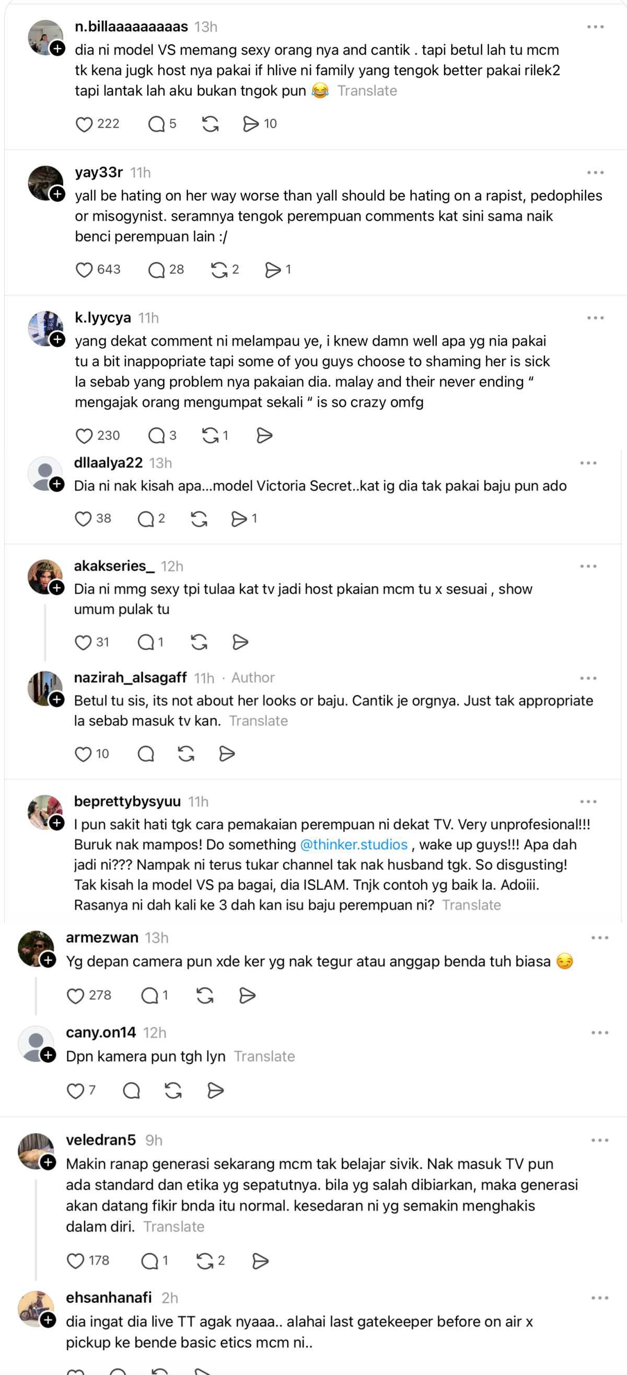Share the nazirah_alsagaff author reply
Image resolution: width=627 pixels, height=1375 pixels.
click(x=227, y=754)
